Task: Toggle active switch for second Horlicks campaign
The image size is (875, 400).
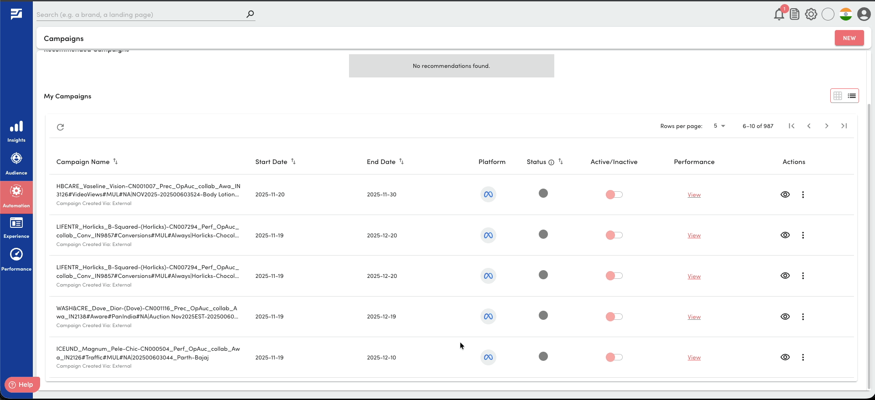Action: click(x=614, y=276)
